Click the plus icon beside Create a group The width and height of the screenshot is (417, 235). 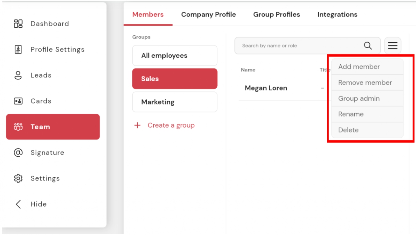[137, 125]
